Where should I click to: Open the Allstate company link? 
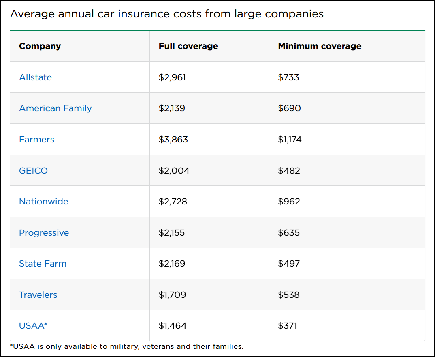pyautogui.click(x=35, y=77)
